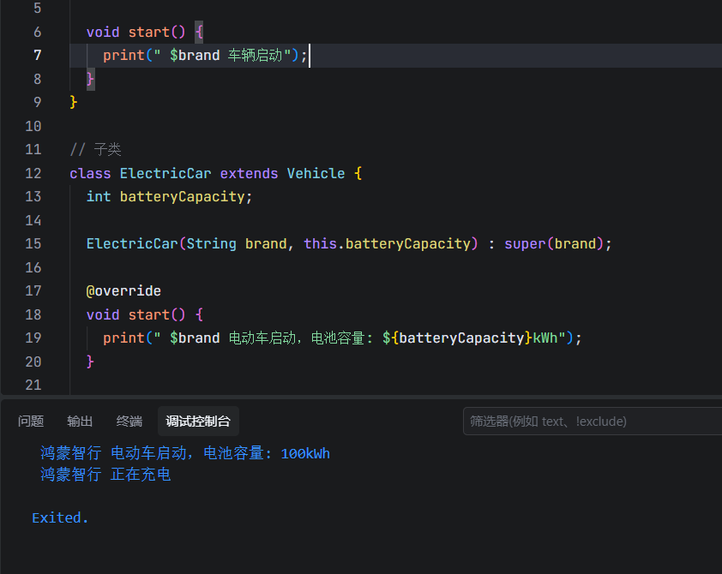The image size is (722, 574).
Task: Switch to the 问题 tab
Action: 31,421
